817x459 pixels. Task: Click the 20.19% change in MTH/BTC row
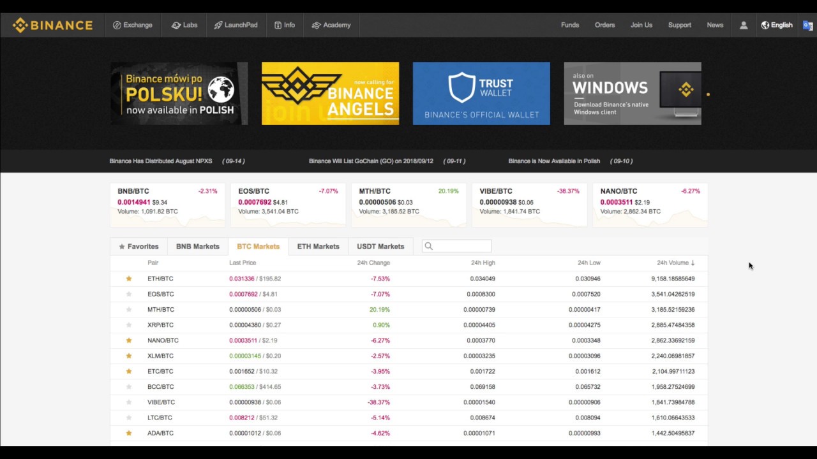pos(379,309)
